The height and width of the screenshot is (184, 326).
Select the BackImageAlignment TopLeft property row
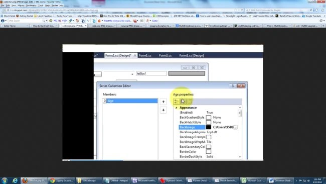208,132
